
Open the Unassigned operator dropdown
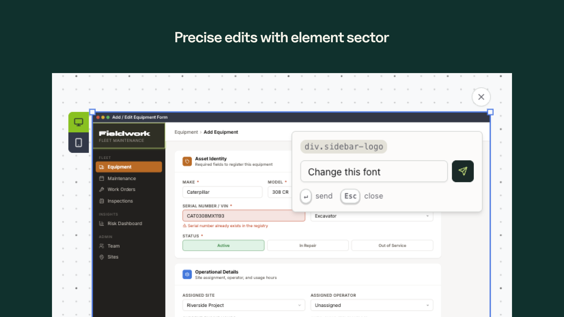tap(372, 305)
